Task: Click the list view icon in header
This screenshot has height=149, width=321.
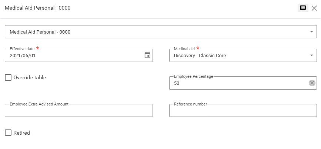Action: tap(303, 8)
